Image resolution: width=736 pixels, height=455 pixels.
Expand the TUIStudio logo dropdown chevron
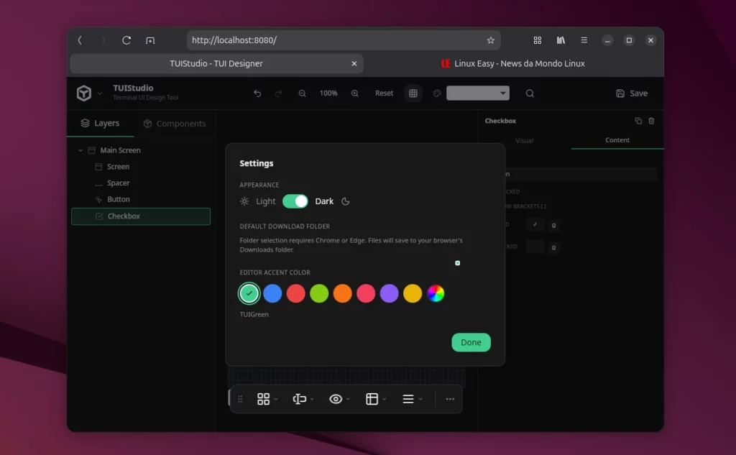(100, 93)
